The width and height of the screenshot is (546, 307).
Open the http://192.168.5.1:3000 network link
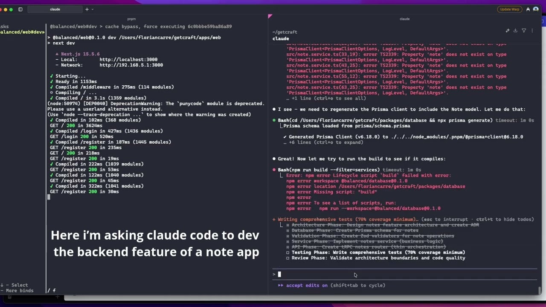click(x=131, y=65)
